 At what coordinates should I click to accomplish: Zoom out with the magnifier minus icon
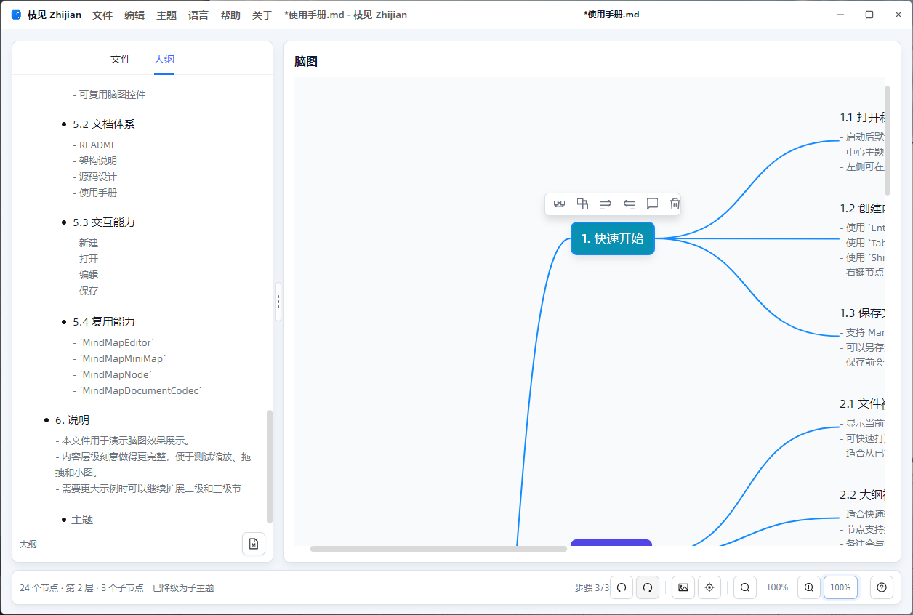745,587
